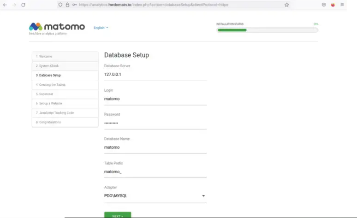Go back with the browser back arrow
Viewport: 357px width, 218px height.
(x=5, y=5)
